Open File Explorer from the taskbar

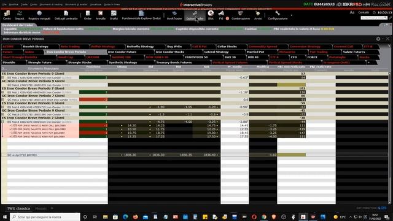105,217
